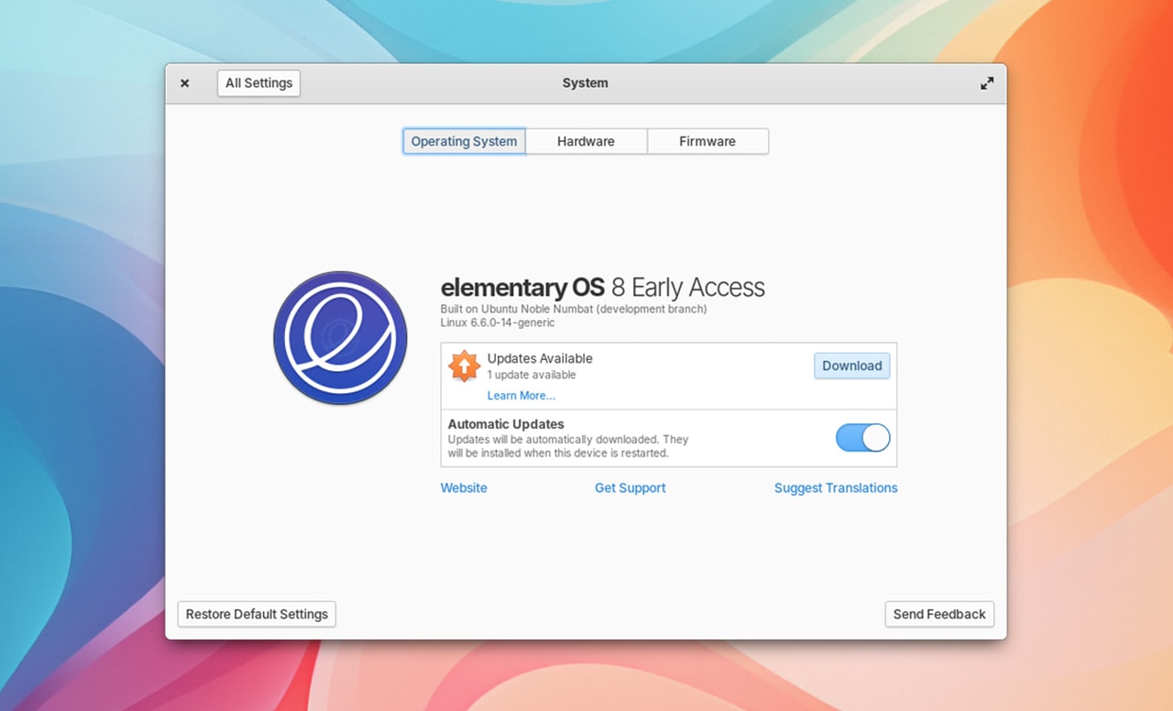The image size is (1173, 711).
Task: Click the 'Linux 6.6.0-14-generic' kernel text
Action: coord(498,323)
